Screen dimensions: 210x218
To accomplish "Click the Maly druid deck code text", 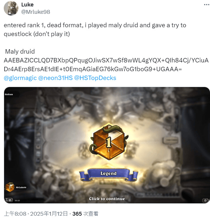I will (106, 65).
